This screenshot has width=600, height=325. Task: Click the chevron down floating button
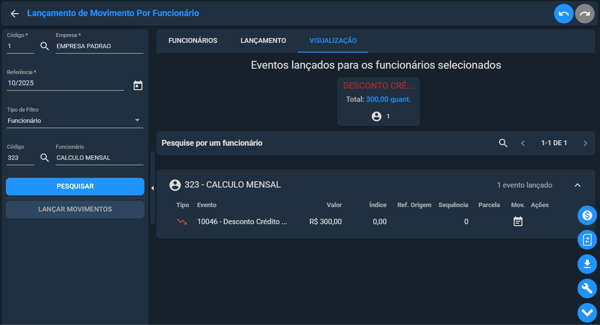(587, 313)
